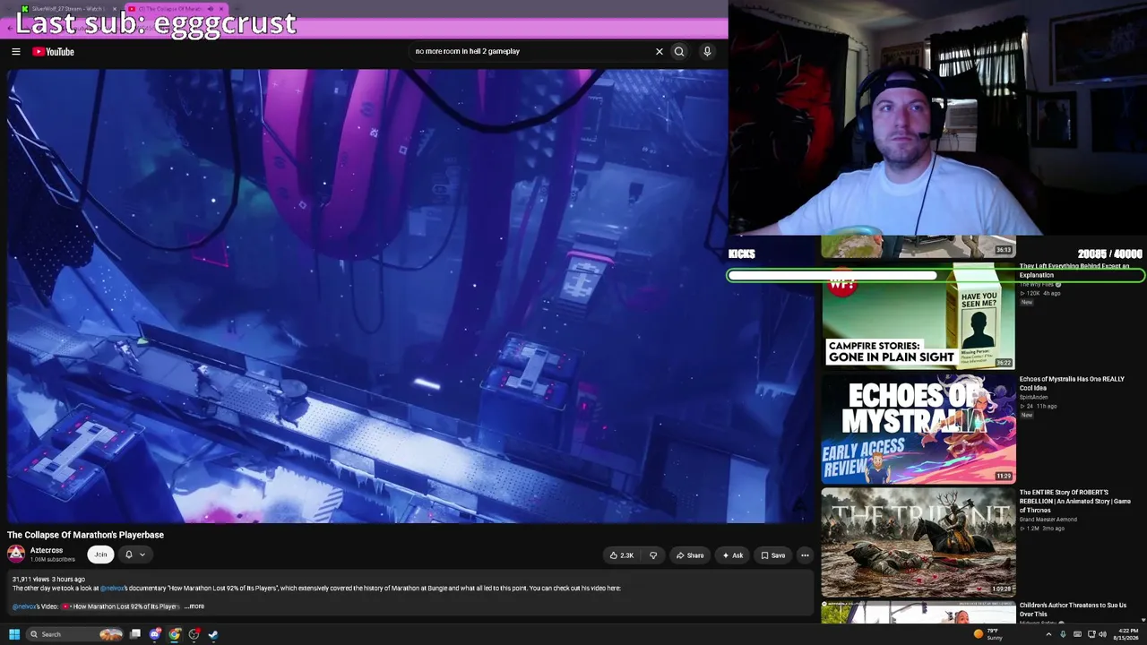Submit search with the magnifier icon
Viewport: 1147px width, 645px height.
coord(679,52)
